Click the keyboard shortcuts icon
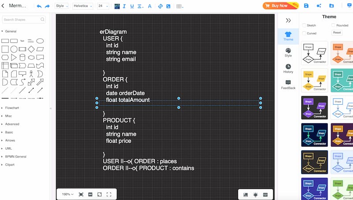 (x=265, y=194)
